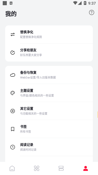Tap the cloud icon for 备份与恢复
98x175 pixels.
pyautogui.click(x=13, y=75)
